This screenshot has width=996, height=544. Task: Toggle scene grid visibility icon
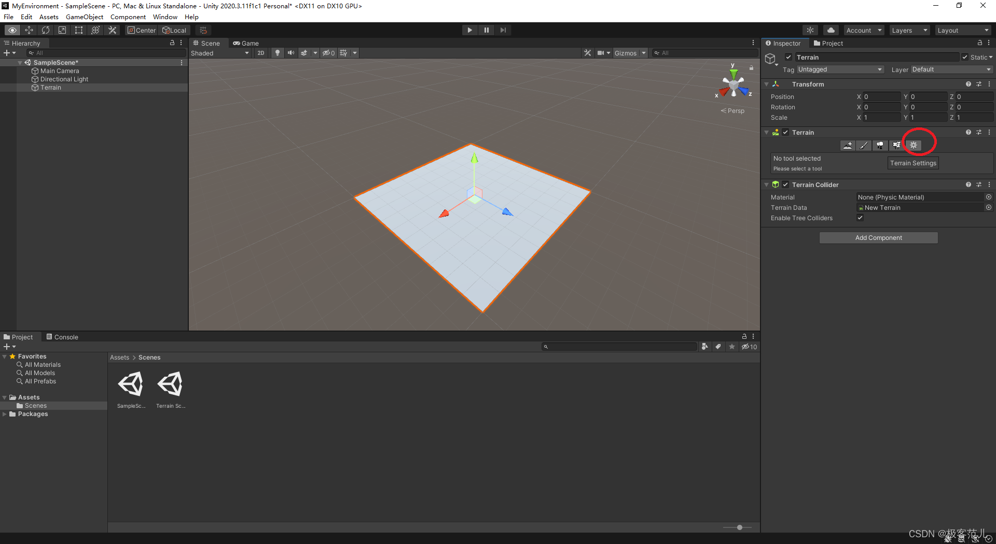pos(343,53)
